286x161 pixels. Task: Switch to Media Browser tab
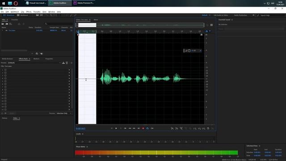point(7,59)
